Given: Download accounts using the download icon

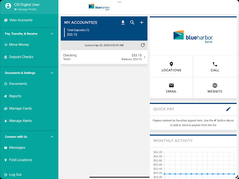Looking at the screenshot, I should [x=123, y=22].
